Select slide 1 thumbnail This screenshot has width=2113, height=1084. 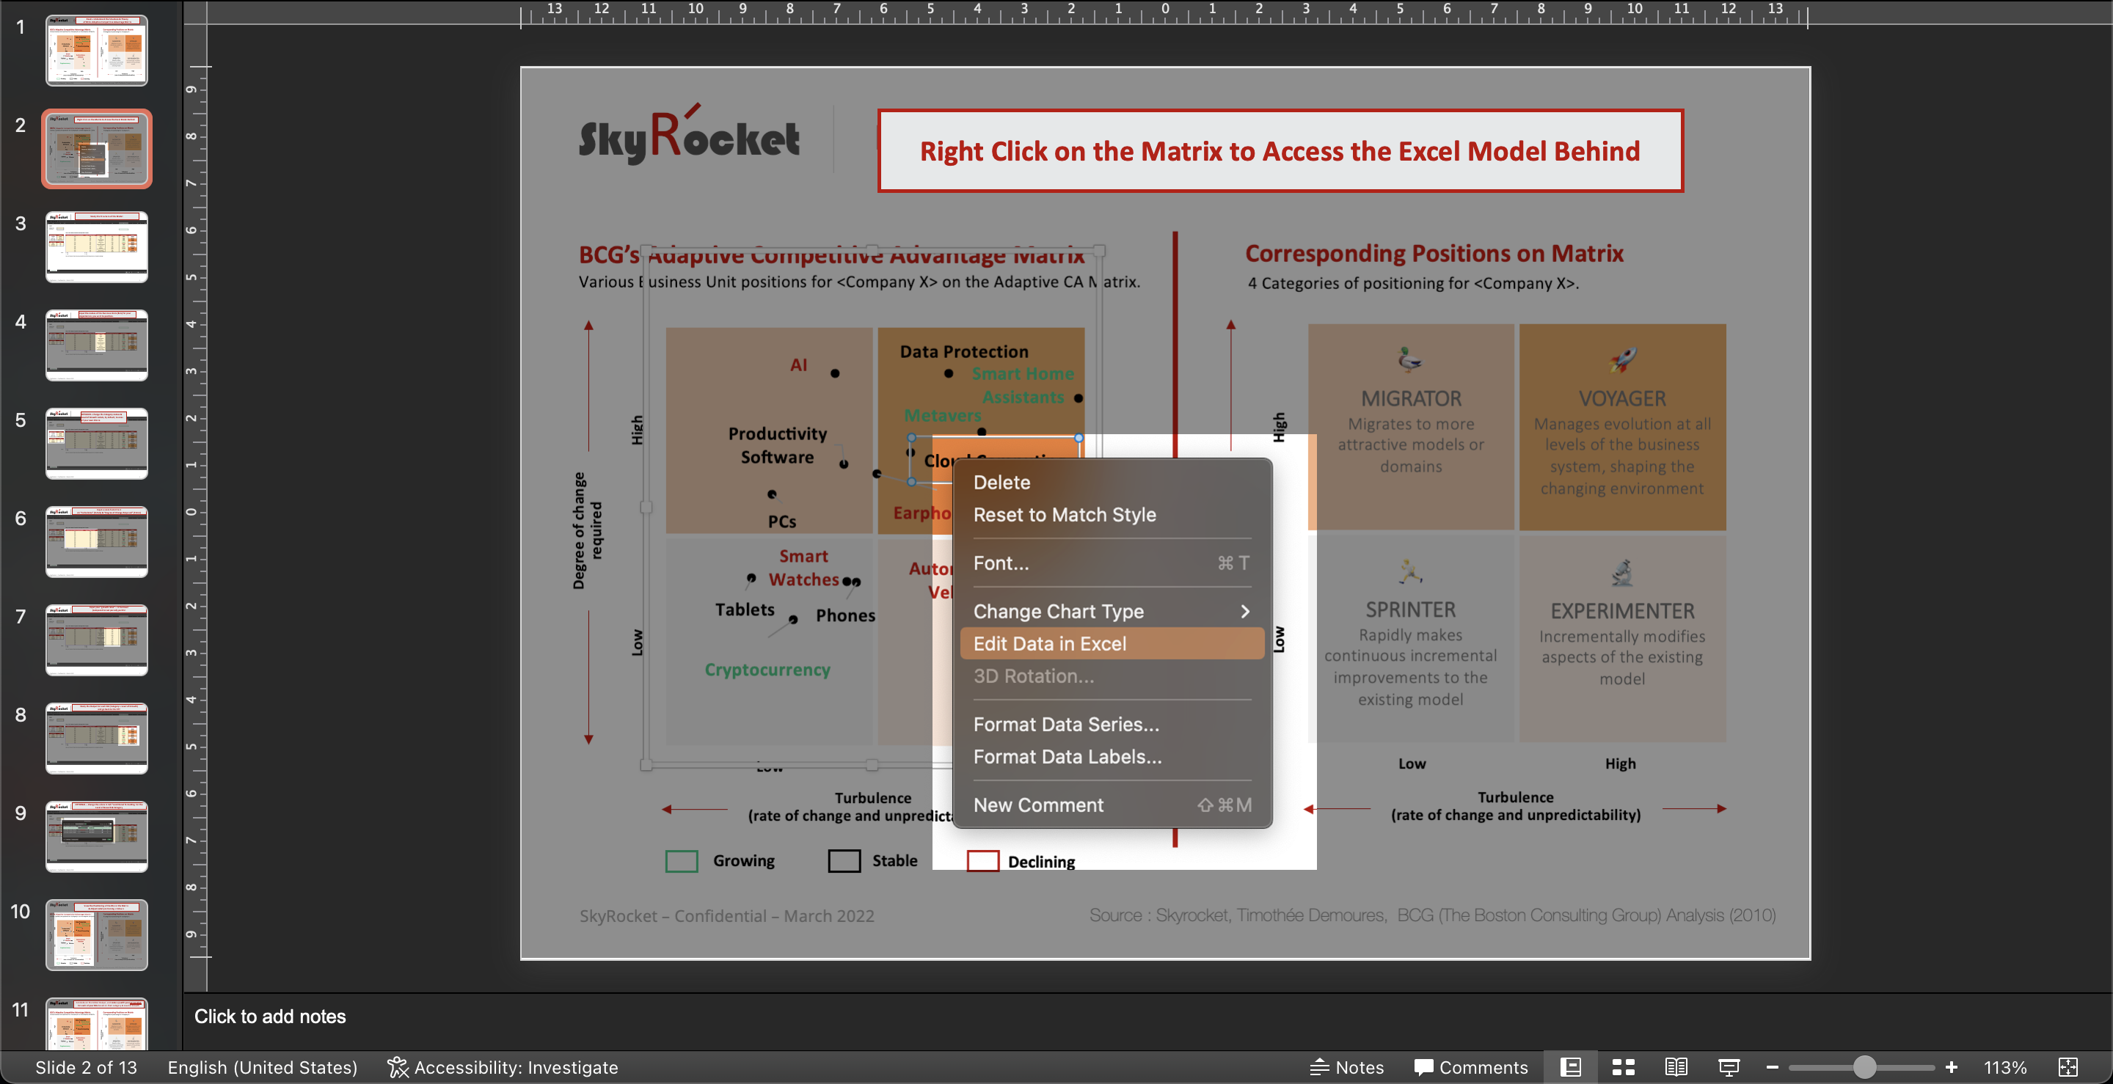click(x=97, y=50)
